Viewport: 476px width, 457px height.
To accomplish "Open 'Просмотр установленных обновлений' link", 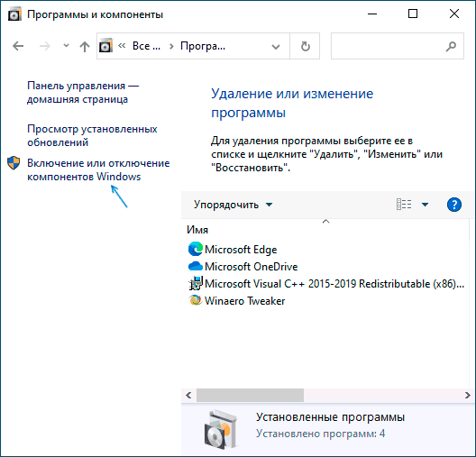I will point(92,135).
